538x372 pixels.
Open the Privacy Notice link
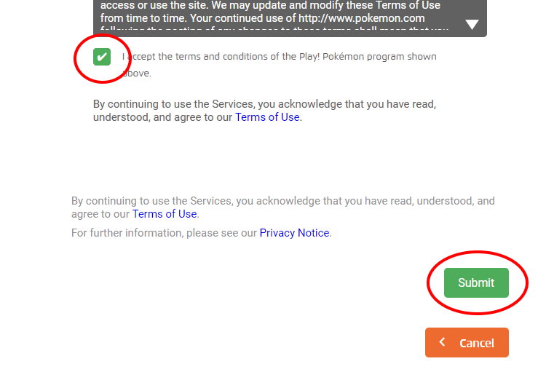click(294, 233)
